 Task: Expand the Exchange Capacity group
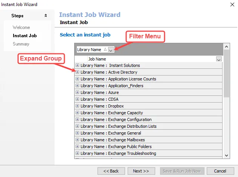point(78,113)
